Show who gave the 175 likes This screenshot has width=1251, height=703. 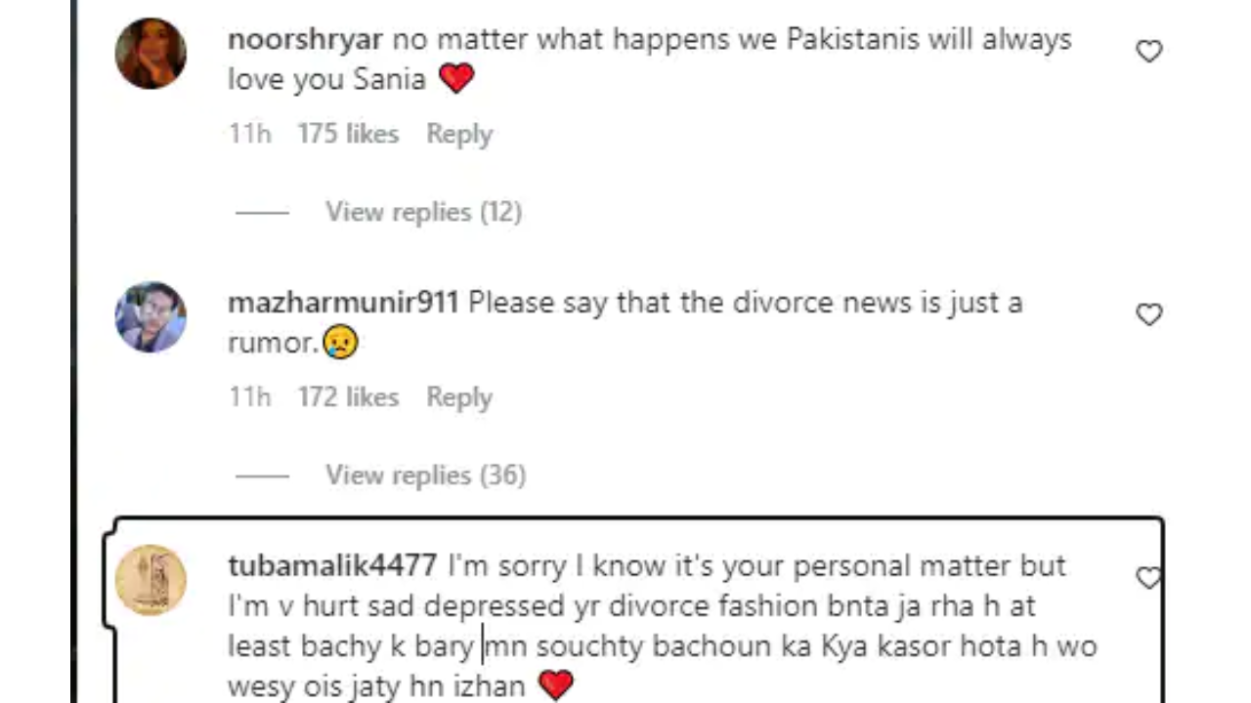[x=348, y=134]
